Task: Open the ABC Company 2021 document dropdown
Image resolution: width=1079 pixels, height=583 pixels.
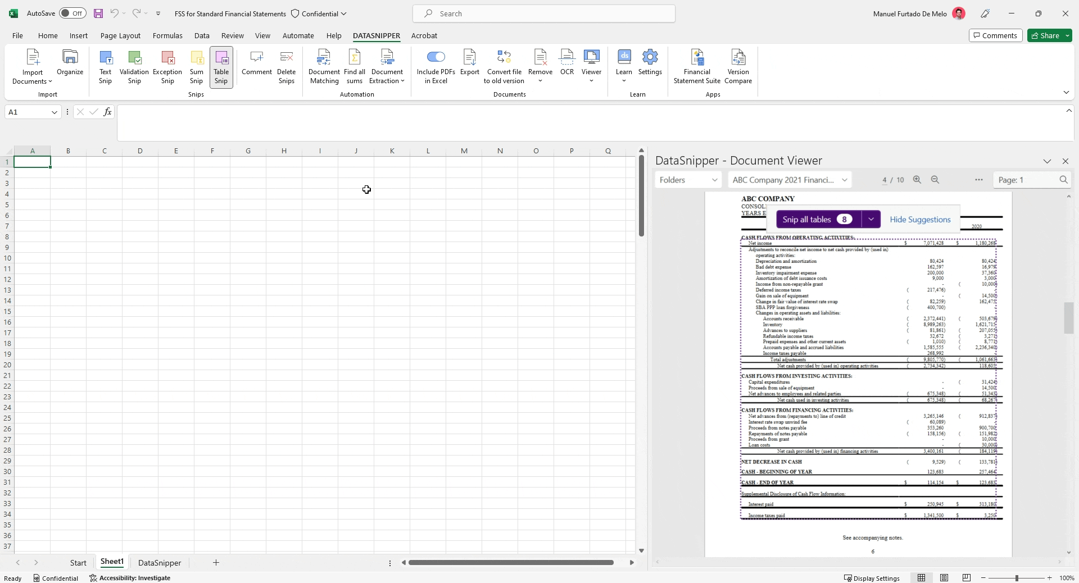Action: [790, 180]
